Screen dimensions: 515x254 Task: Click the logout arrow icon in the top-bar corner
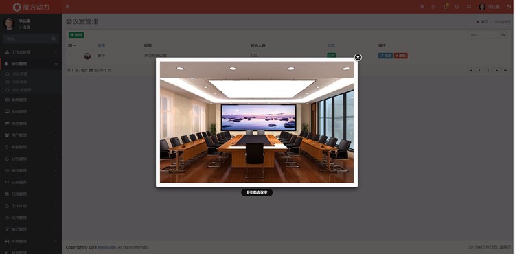509,7
